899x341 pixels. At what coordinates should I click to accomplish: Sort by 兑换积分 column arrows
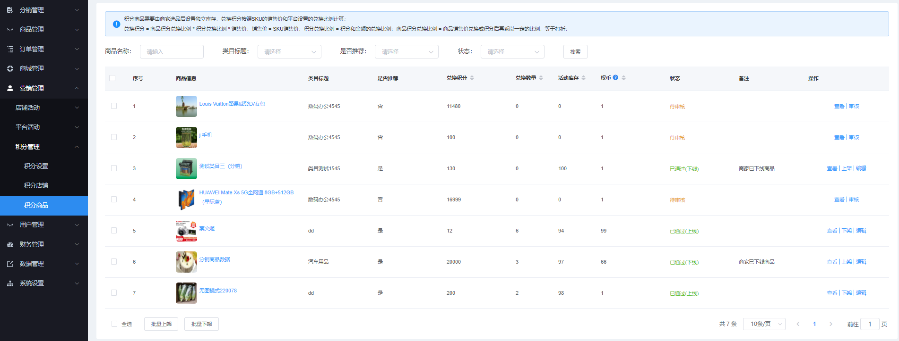click(x=472, y=78)
